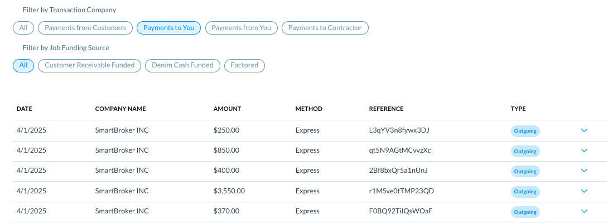613x224 pixels.
Task: Filter by Payments from You
Action: pyautogui.click(x=241, y=28)
